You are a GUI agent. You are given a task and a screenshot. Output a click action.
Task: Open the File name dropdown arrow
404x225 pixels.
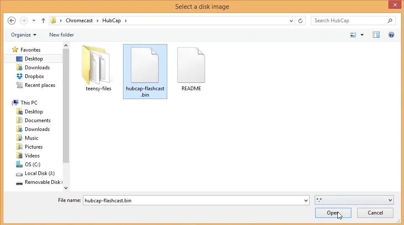[x=306, y=200]
